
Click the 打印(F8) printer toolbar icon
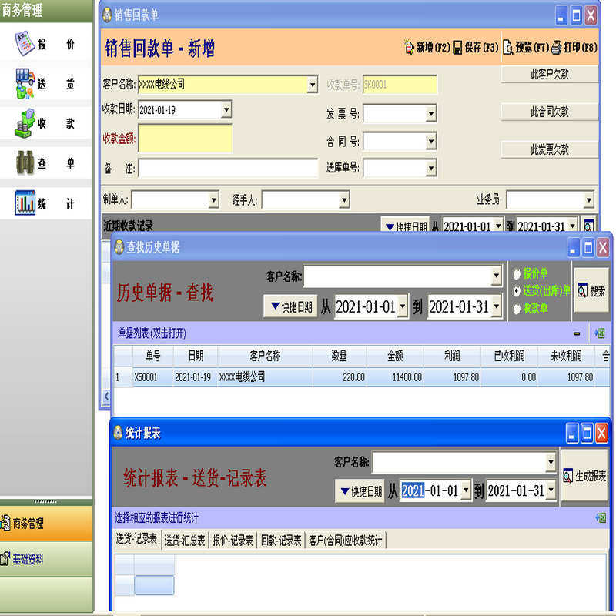(556, 48)
